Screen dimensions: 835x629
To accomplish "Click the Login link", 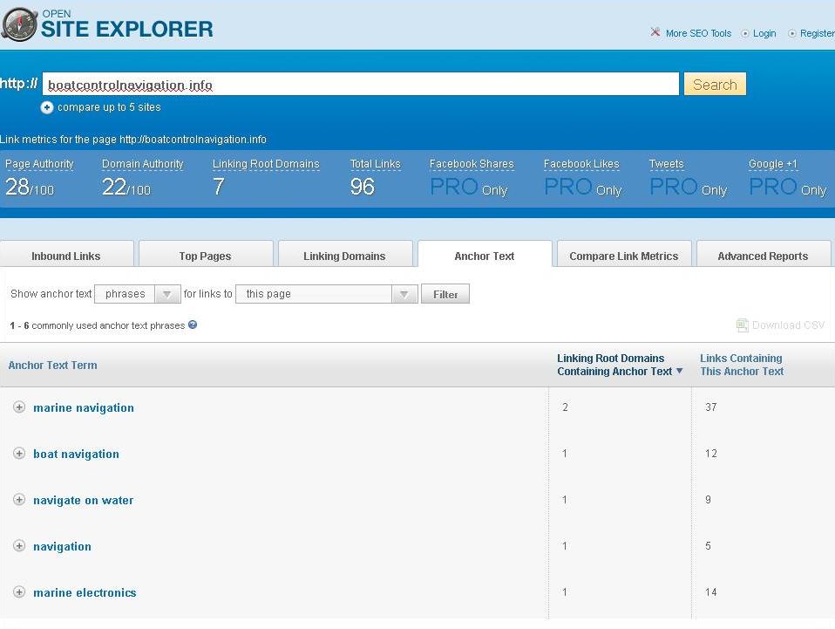I will coord(764,33).
